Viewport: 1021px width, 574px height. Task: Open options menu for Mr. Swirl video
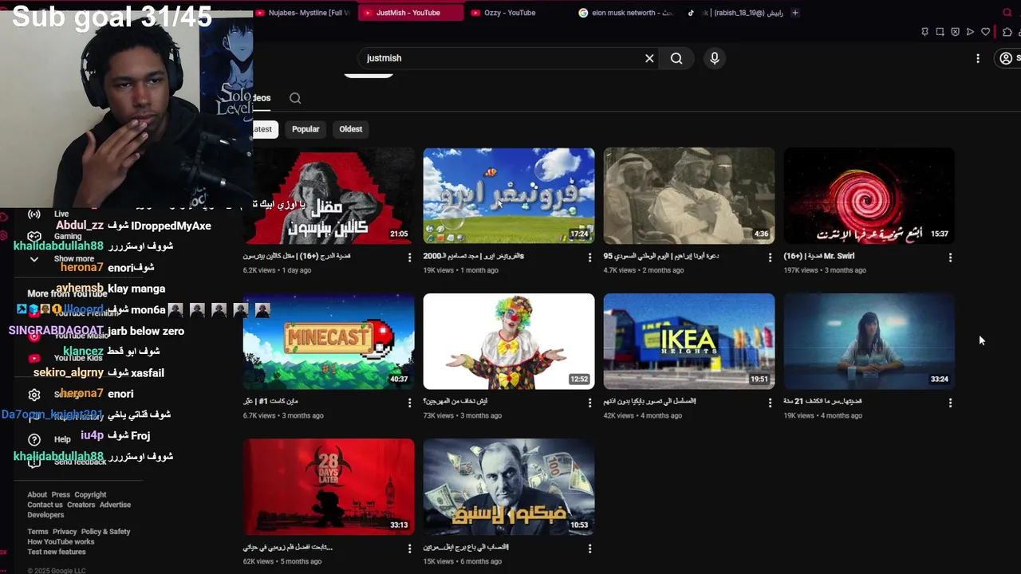[x=950, y=258]
